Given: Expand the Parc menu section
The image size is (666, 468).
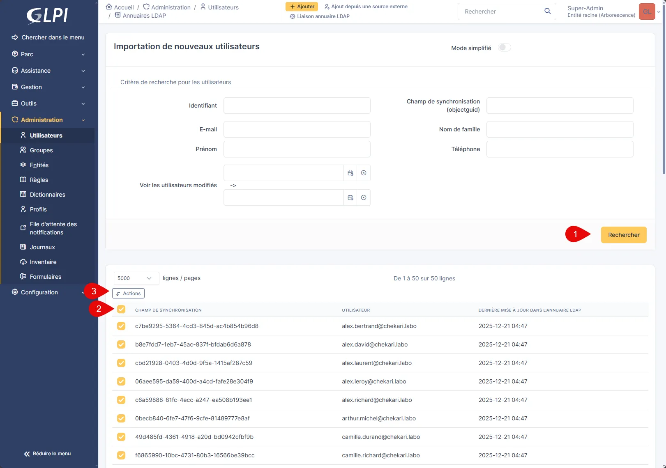Looking at the screenshot, I should pyautogui.click(x=48, y=54).
